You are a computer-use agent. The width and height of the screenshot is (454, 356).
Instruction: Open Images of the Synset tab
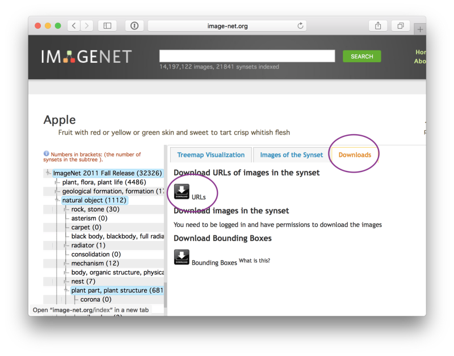coord(291,155)
